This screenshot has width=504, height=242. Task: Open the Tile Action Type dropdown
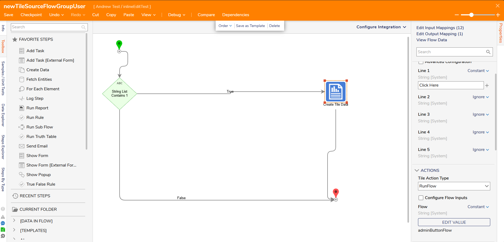(x=454, y=186)
